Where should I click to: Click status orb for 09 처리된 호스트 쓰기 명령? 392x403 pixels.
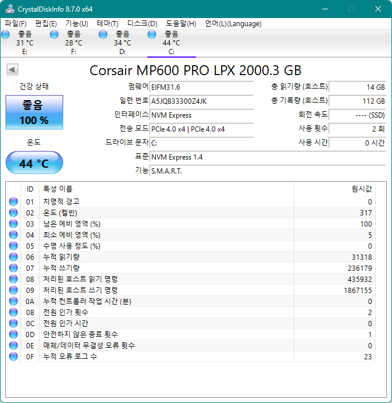tap(13, 290)
